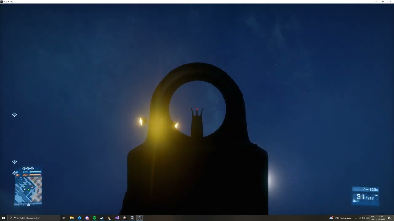
Task: Open the Action Center notifications
Action: coord(389,218)
